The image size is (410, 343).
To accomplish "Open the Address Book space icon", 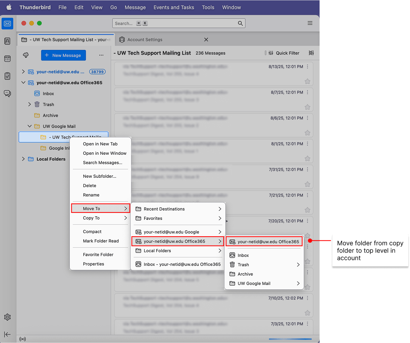I will pyautogui.click(x=7, y=41).
